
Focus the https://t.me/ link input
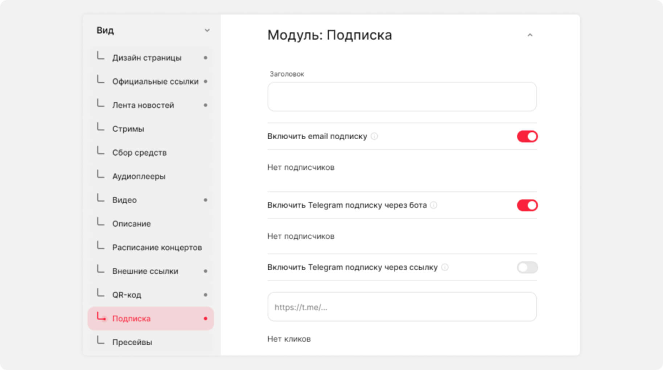click(x=402, y=307)
